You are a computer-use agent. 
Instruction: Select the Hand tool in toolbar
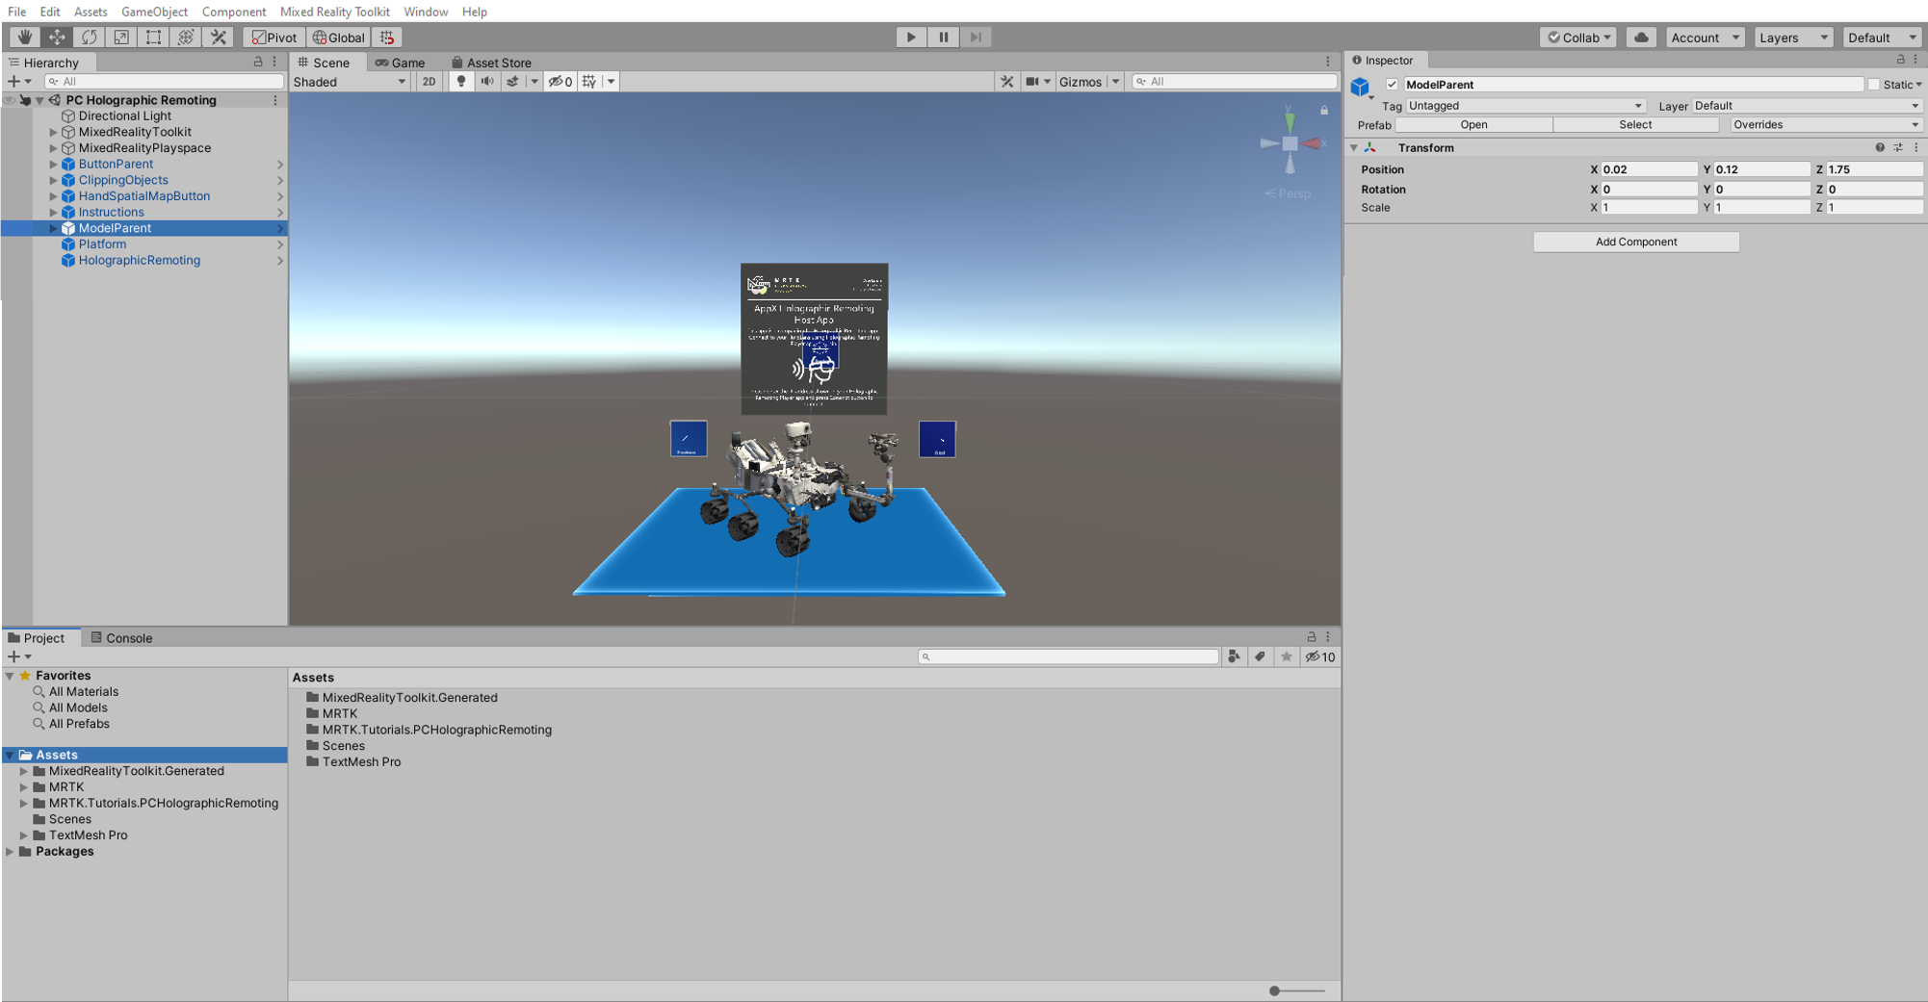pos(24,38)
